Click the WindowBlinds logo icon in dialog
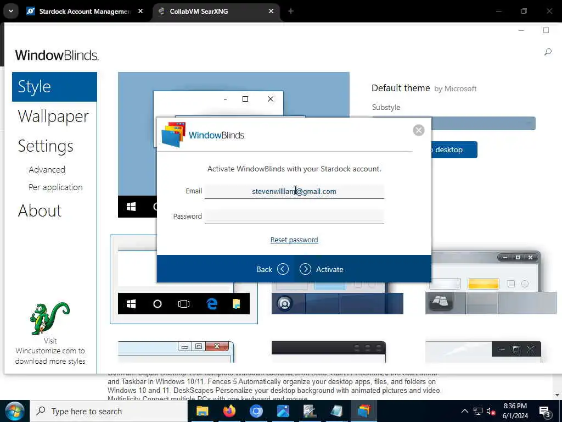Image resolution: width=562 pixels, height=422 pixels. (x=173, y=135)
